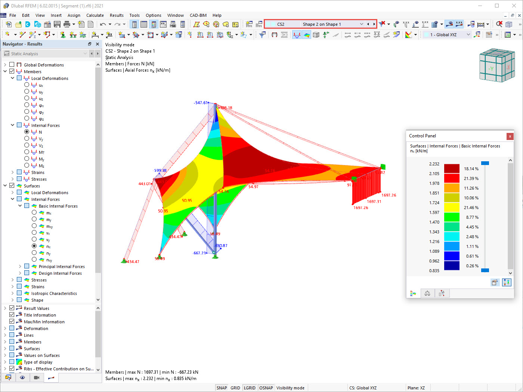Click the Redo arrow icon
523x392 pixels.
coord(117,24)
